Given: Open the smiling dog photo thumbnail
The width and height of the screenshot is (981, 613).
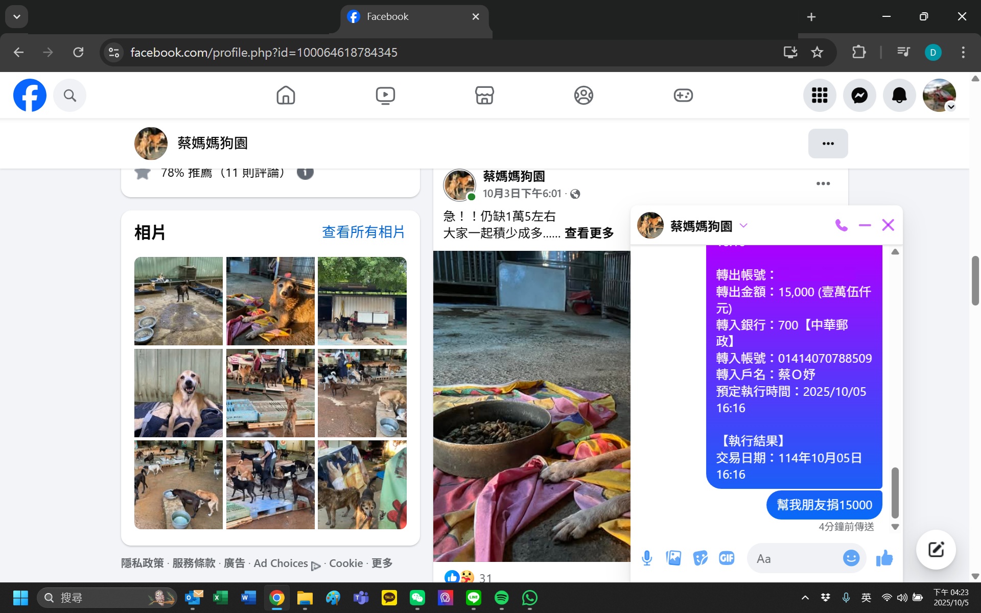Looking at the screenshot, I should coord(178,393).
